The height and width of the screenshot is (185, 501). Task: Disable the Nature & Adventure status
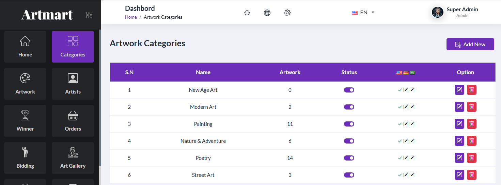[x=349, y=141]
